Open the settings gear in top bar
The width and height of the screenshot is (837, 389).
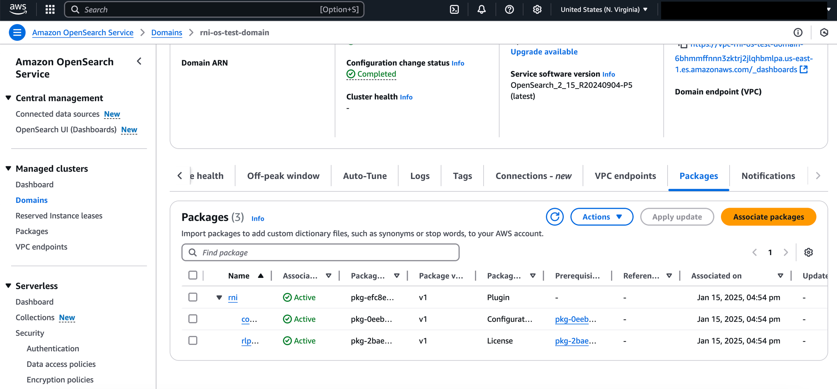click(537, 9)
